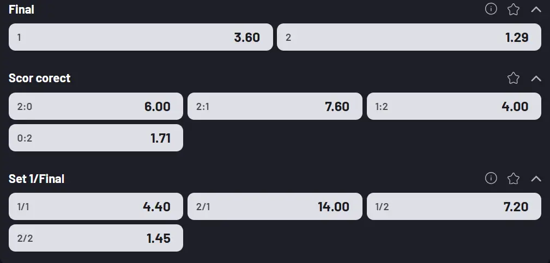This screenshot has width=550, height=263.
Task: Choose correct score 1:2 at 4.00
Action: 454,106
